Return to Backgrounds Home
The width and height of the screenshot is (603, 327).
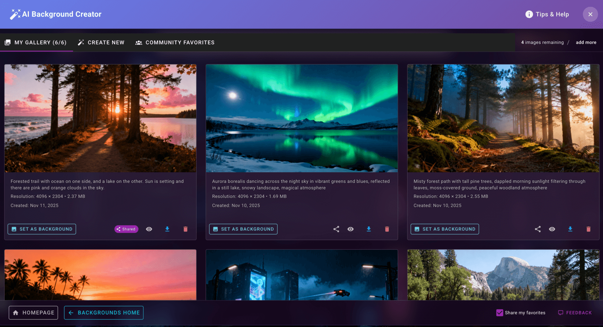pos(104,313)
